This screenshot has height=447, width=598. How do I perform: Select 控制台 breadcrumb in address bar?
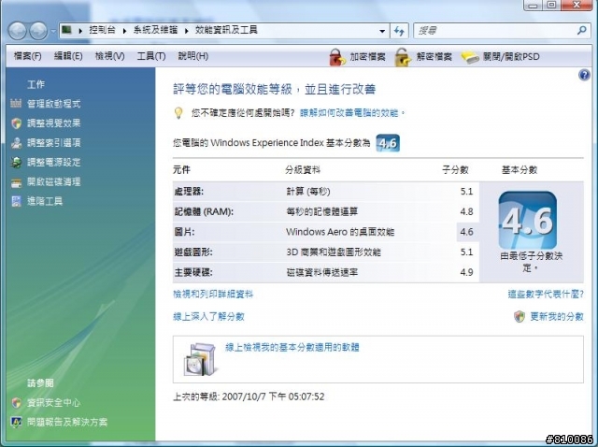(102, 30)
